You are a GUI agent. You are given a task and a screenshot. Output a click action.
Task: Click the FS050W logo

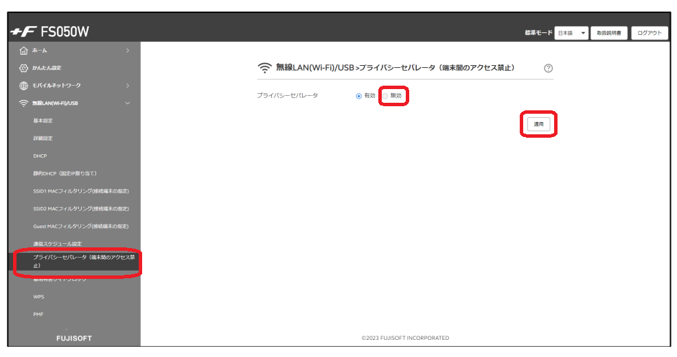(49, 32)
